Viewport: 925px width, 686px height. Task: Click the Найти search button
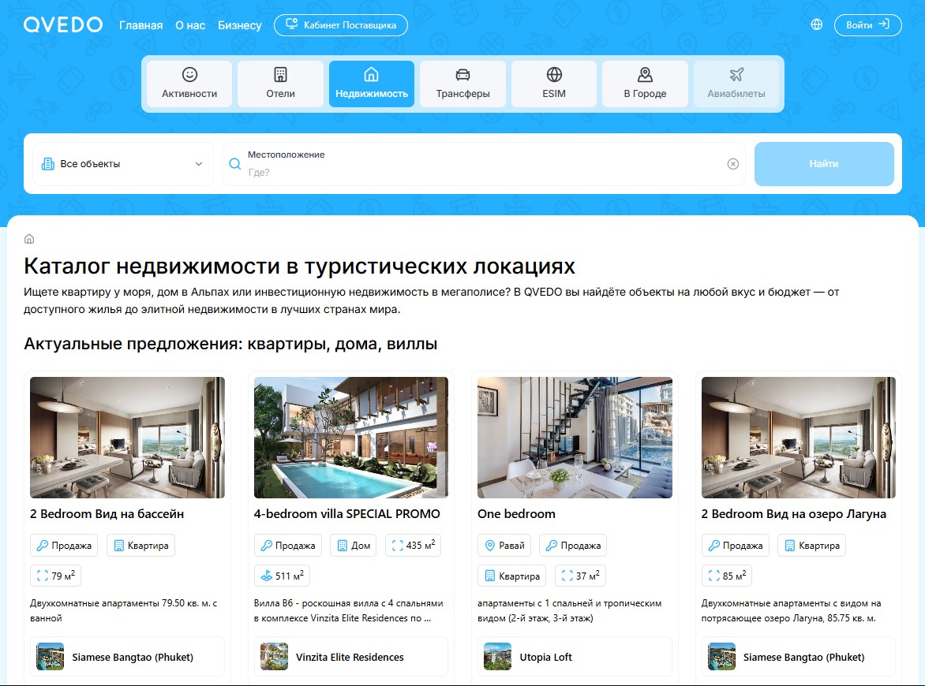823,163
